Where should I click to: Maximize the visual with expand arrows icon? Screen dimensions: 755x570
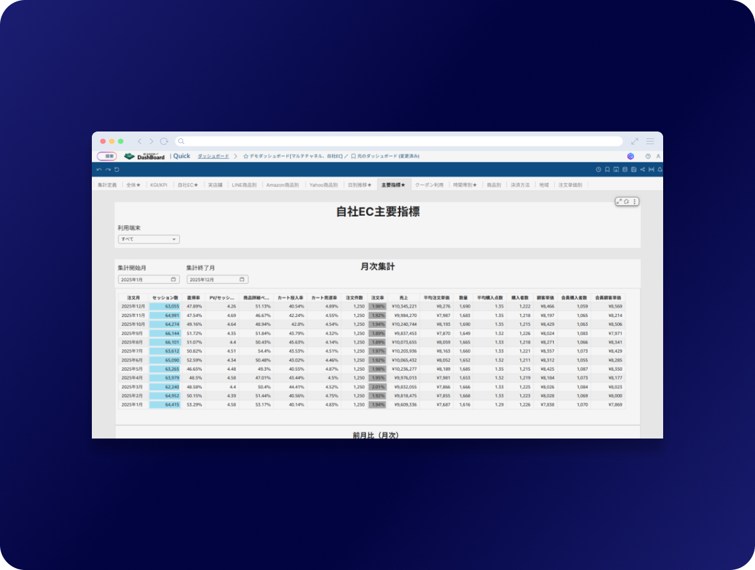pos(620,201)
